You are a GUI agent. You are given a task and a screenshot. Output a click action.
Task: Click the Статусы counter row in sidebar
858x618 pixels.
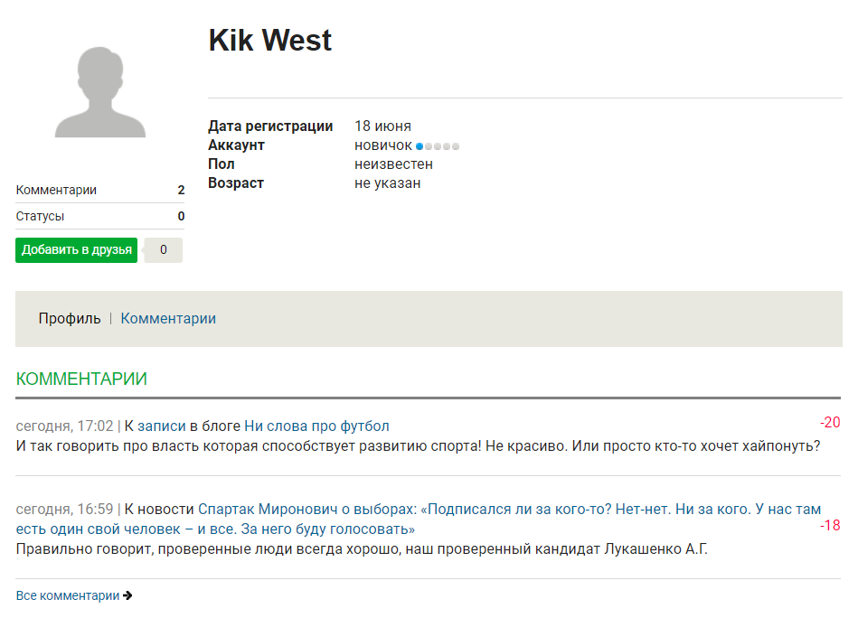click(x=100, y=216)
